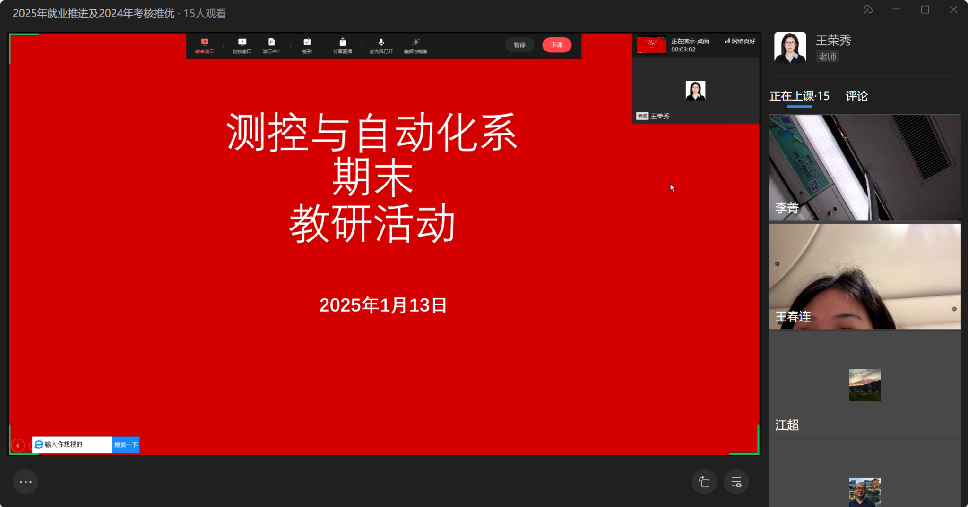Click the 下课 (end class) button
Screen dimensions: 968x507
(x=557, y=44)
